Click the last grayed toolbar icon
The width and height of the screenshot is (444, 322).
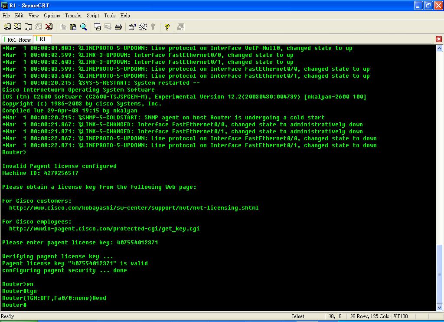[181, 27]
